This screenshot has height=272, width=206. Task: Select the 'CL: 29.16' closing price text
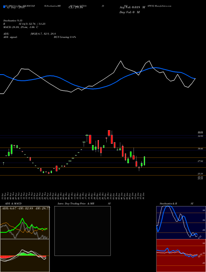point(76,7)
